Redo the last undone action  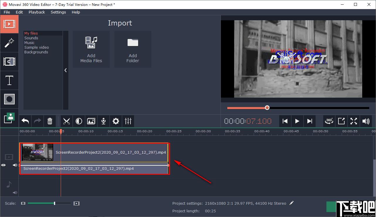(38, 121)
